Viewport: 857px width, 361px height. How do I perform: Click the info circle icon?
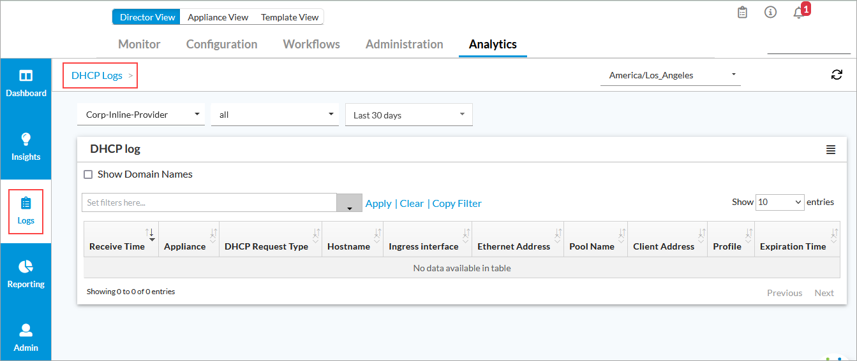tap(770, 13)
